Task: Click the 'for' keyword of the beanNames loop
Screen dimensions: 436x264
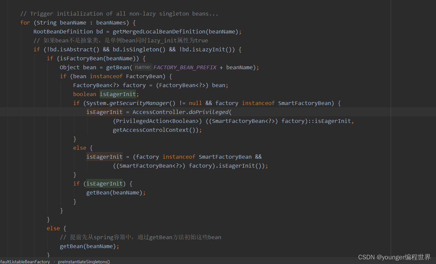Action: pyautogui.click(x=25, y=23)
